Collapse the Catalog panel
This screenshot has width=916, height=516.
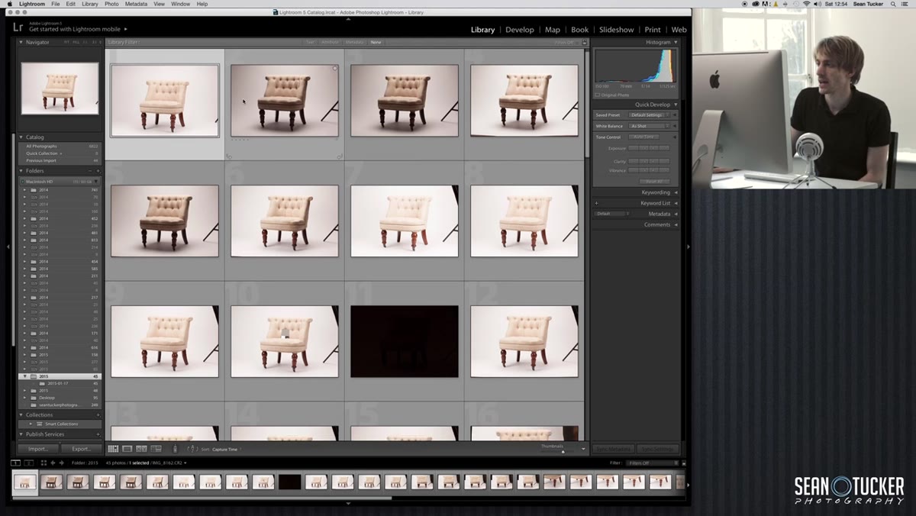click(21, 137)
